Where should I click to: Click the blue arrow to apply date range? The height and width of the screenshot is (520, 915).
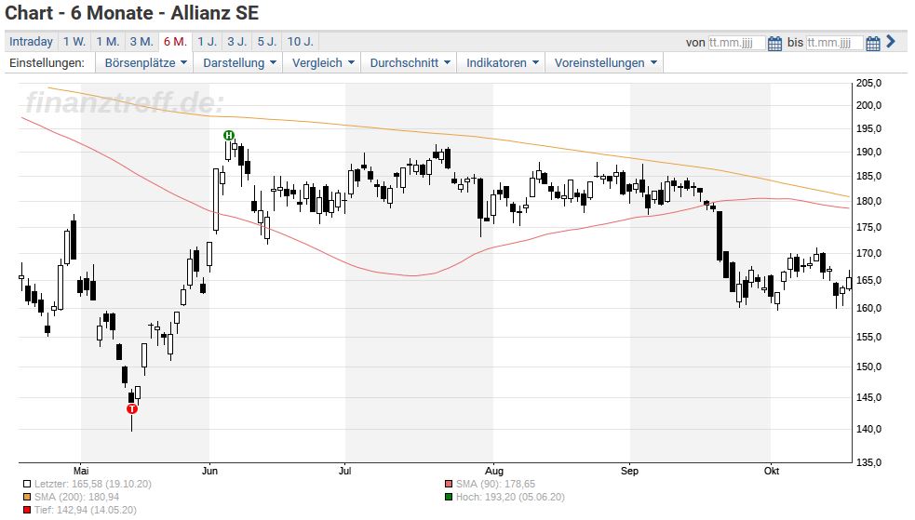point(891,41)
